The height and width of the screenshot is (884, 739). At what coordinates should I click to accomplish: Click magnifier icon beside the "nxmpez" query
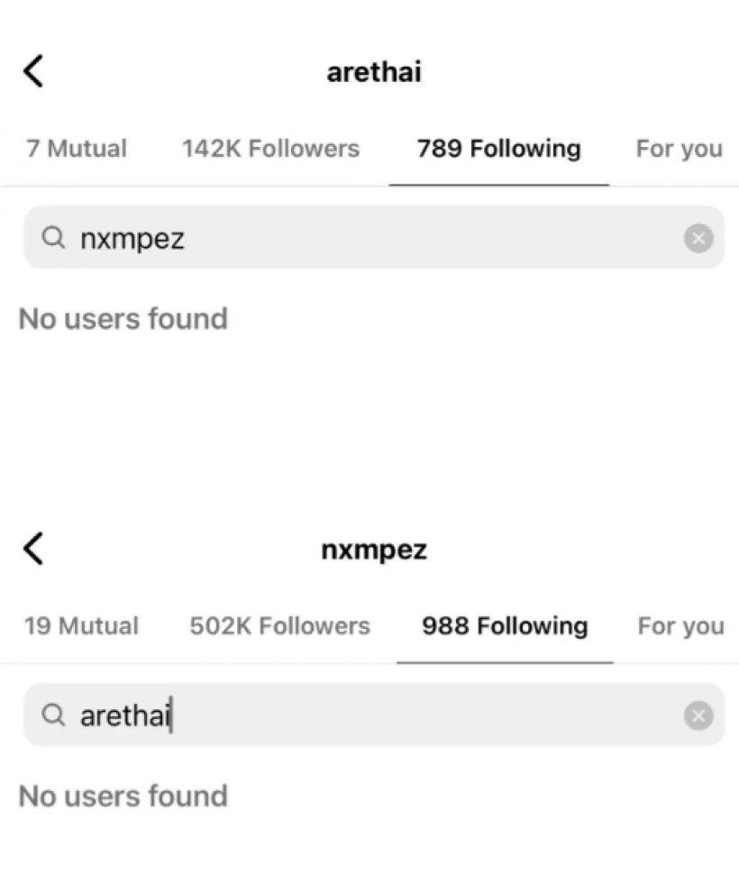pyautogui.click(x=54, y=238)
